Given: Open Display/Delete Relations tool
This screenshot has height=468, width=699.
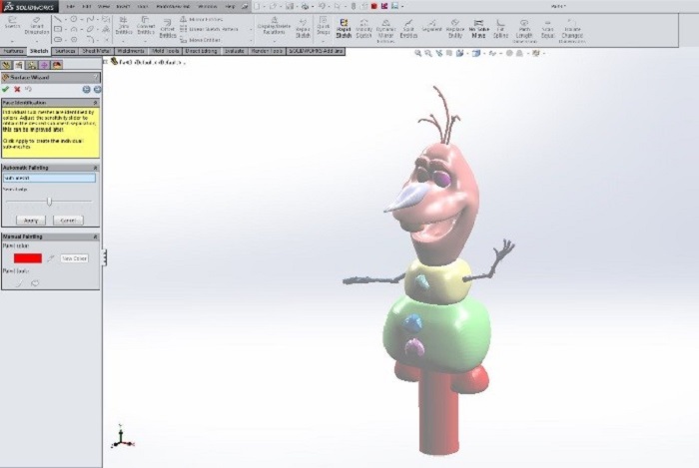Looking at the screenshot, I should pyautogui.click(x=272, y=29).
